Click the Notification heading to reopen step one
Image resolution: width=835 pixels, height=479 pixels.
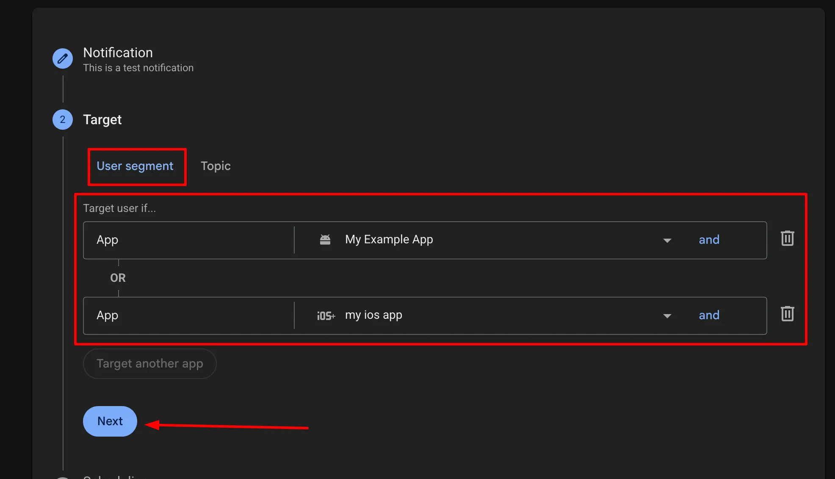pyautogui.click(x=118, y=52)
